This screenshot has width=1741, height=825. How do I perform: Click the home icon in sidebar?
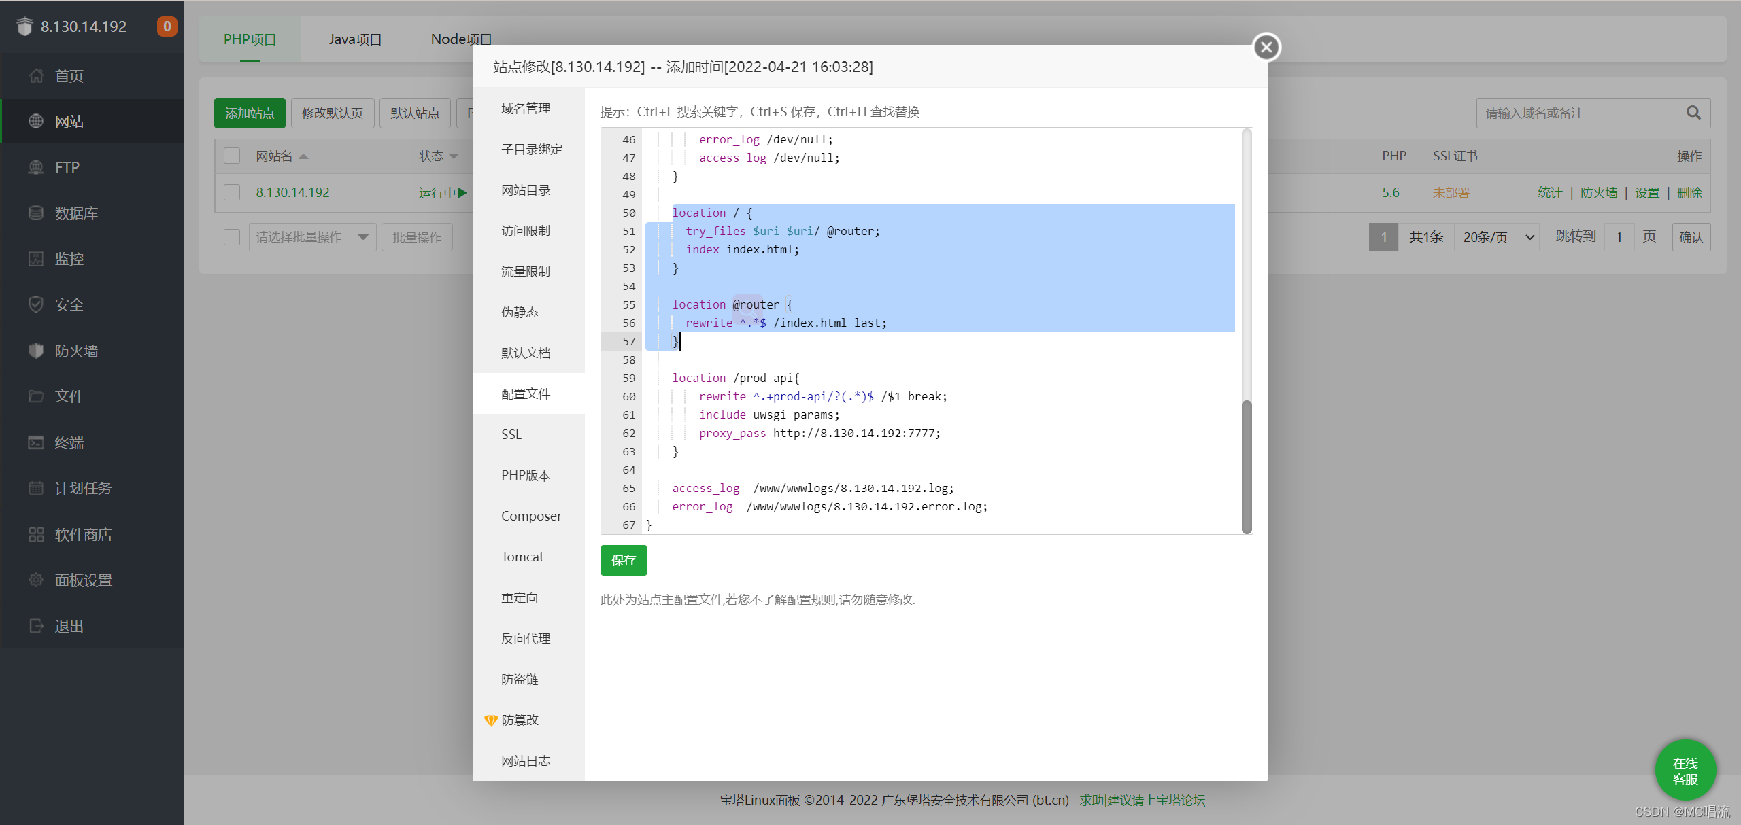click(x=36, y=75)
